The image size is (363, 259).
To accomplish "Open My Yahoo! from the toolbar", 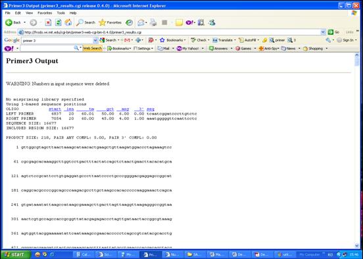I will [188, 49].
